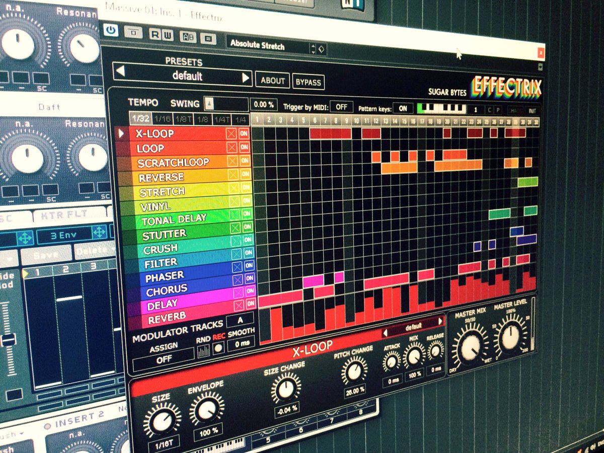Open modulator ASSIGN OFF dropdown
This screenshot has height=453, width=604.
point(164,360)
